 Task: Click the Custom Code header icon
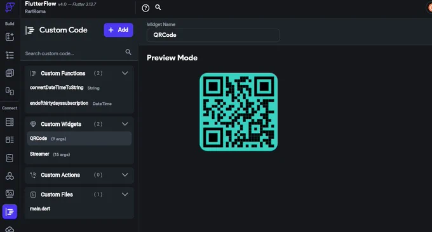[30, 31]
